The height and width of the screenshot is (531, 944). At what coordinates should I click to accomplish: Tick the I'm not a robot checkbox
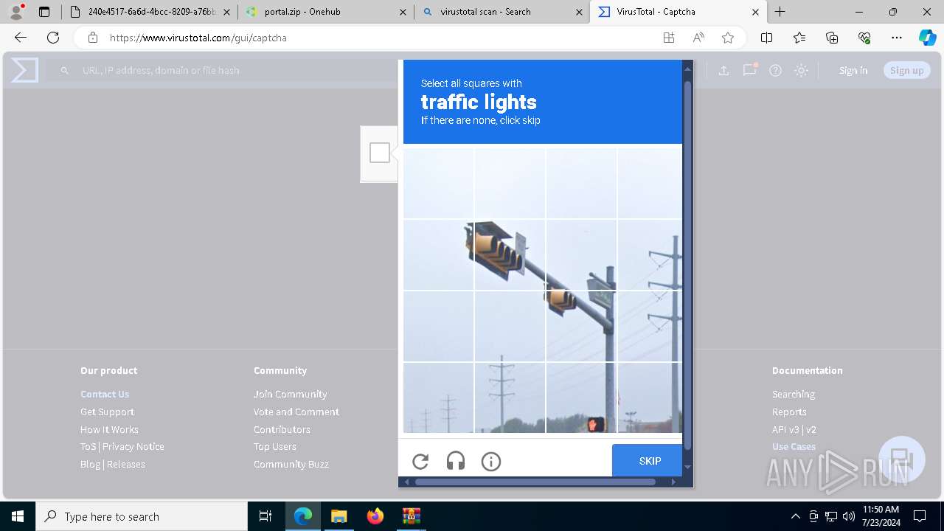380,153
